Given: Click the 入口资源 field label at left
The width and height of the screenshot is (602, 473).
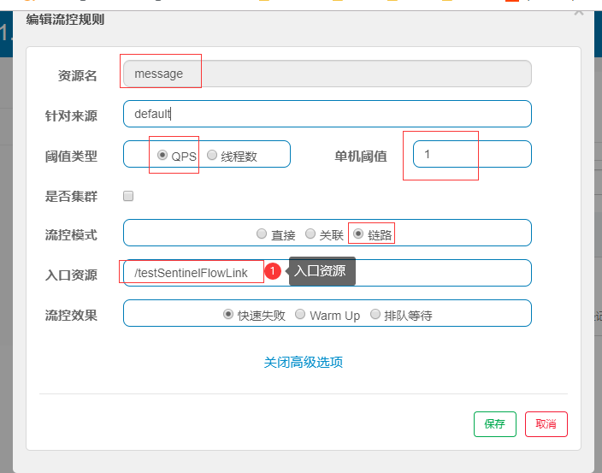Looking at the screenshot, I should click(71, 275).
